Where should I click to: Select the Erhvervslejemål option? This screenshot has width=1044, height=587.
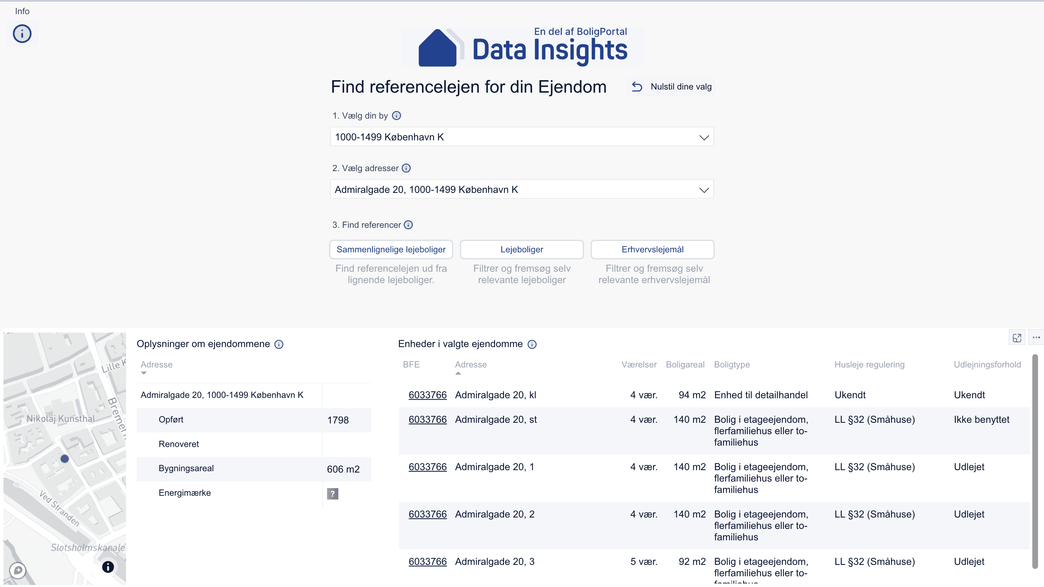click(x=652, y=250)
